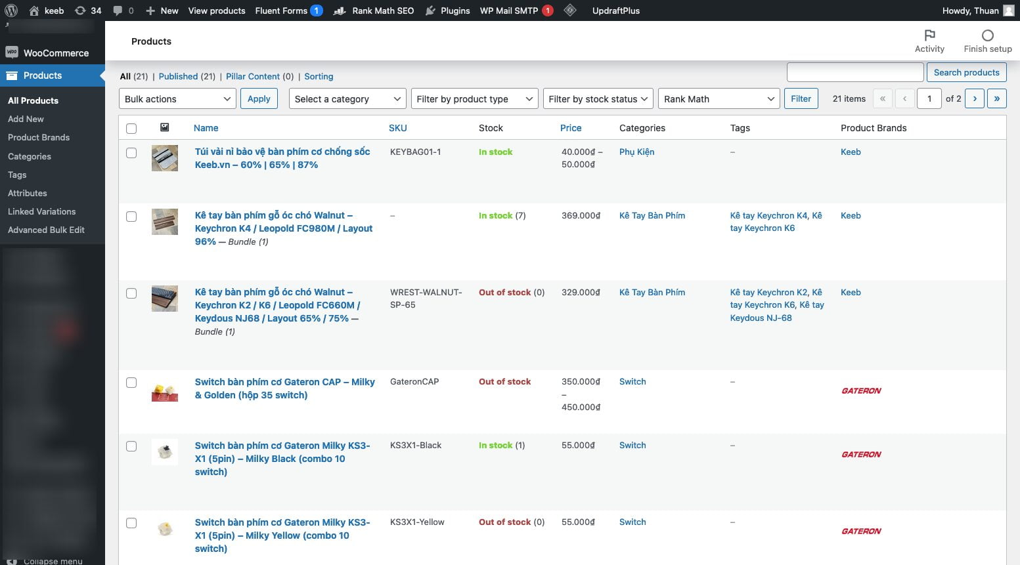Click the diamond icon in admin bar
The image size is (1020, 565).
[570, 10]
